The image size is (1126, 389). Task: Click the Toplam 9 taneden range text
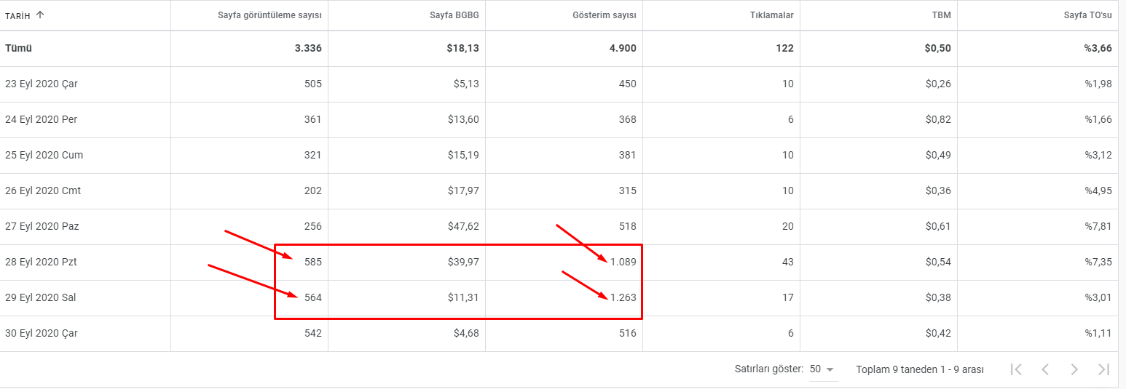(x=920, y=369)
